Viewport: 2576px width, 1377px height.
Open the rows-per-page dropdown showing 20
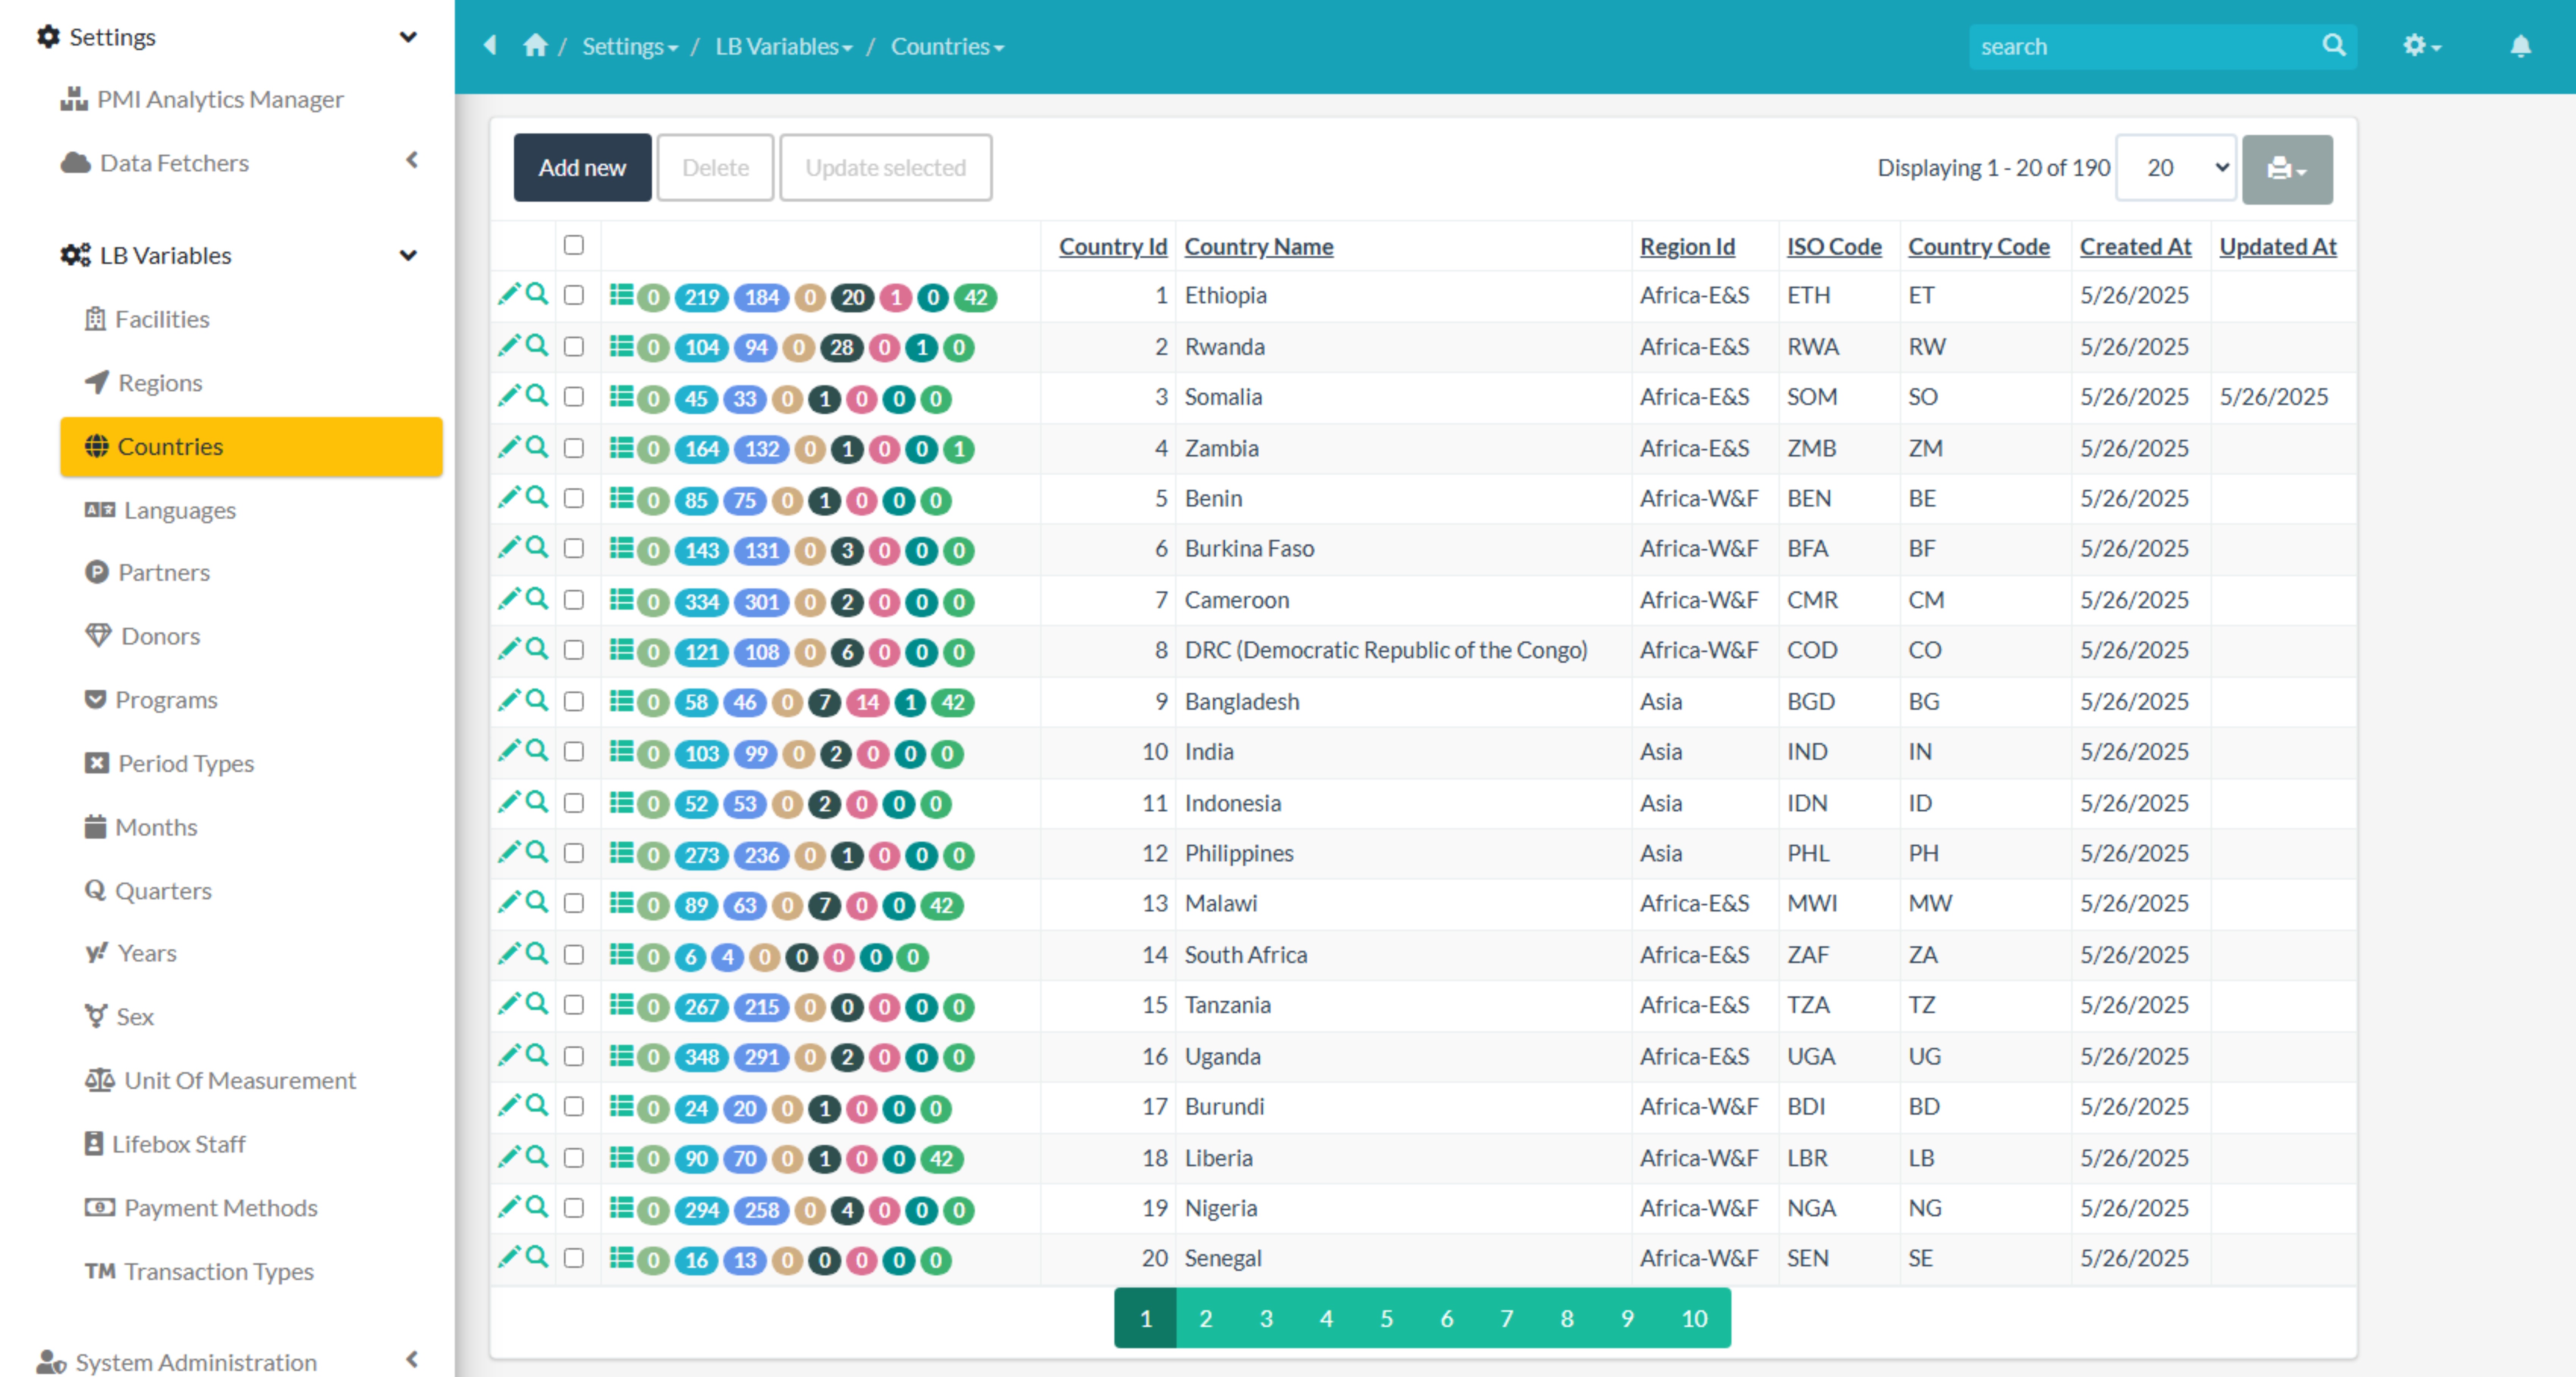pos(2176,168)
